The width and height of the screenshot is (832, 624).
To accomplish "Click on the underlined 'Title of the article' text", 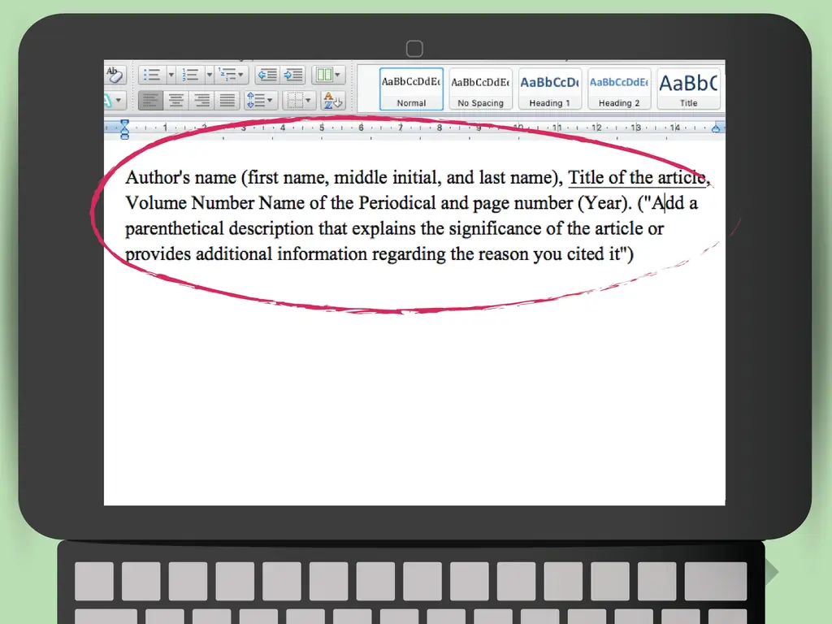I will pyautogui.click(x=637, y=178).
